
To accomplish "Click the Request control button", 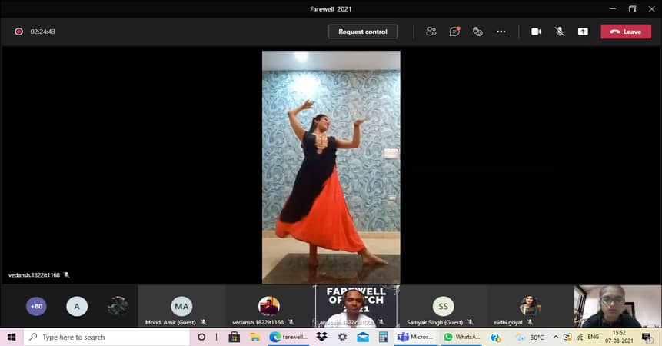I will tap(363, 32).
